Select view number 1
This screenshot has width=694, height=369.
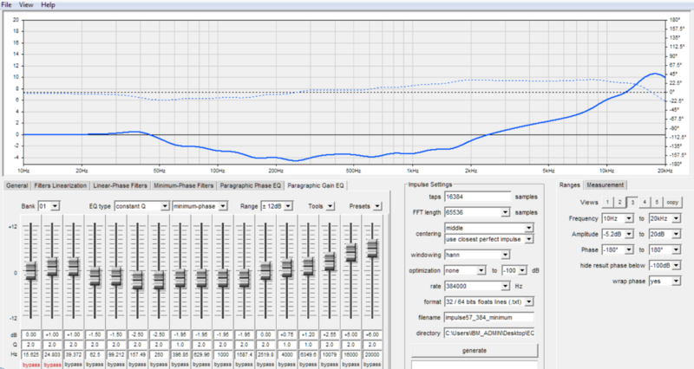coord(609,200)
